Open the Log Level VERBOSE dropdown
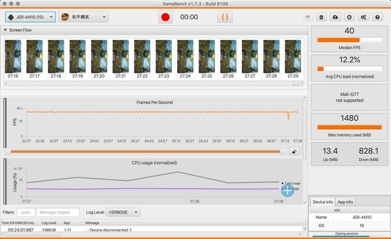The height and width of the screenshot is (239, 391). point(123,212)
